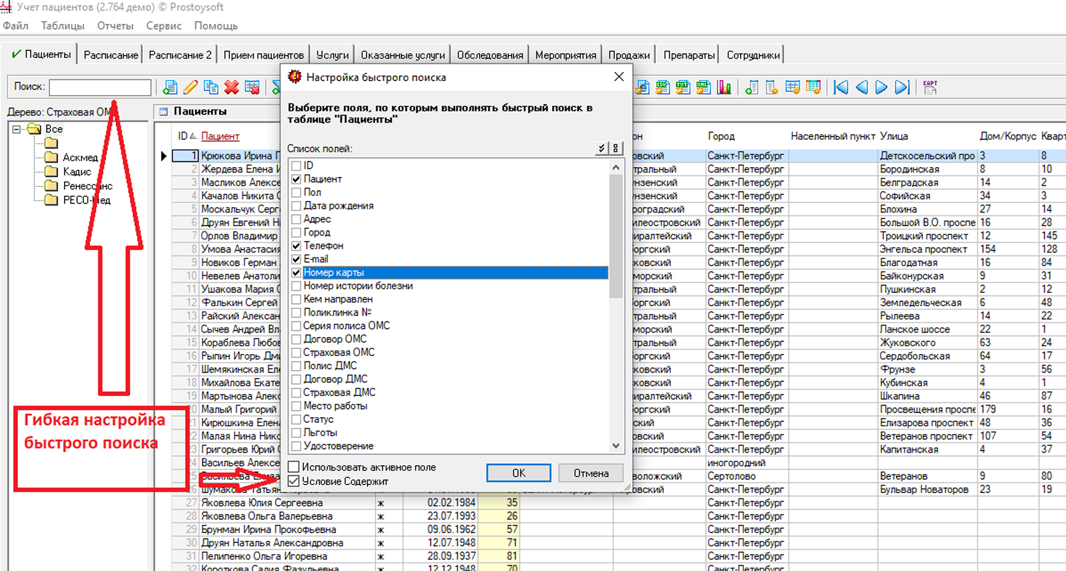Go to last record arrow

click(x=902, y=87)
